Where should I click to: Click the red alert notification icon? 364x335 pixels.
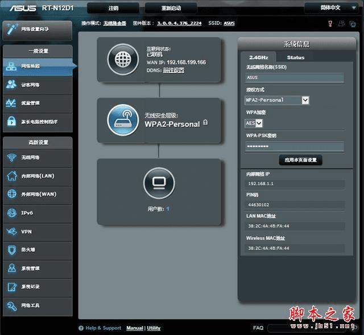330,23
